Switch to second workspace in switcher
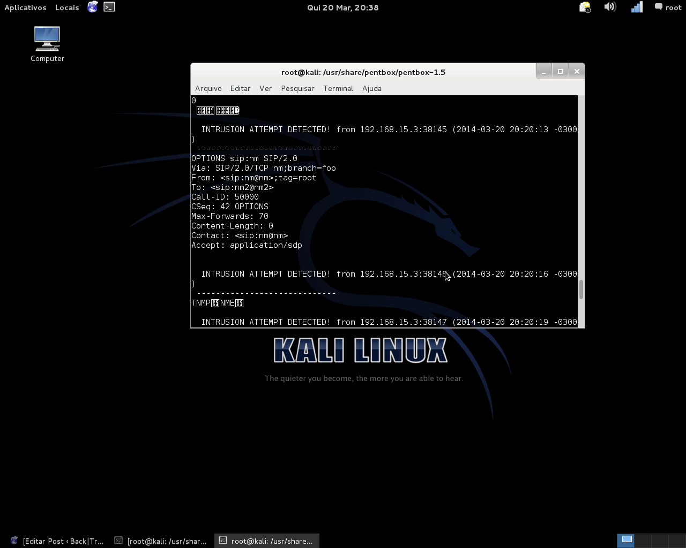686x548 pixels. pyautogui.click(x=643, y=541)
